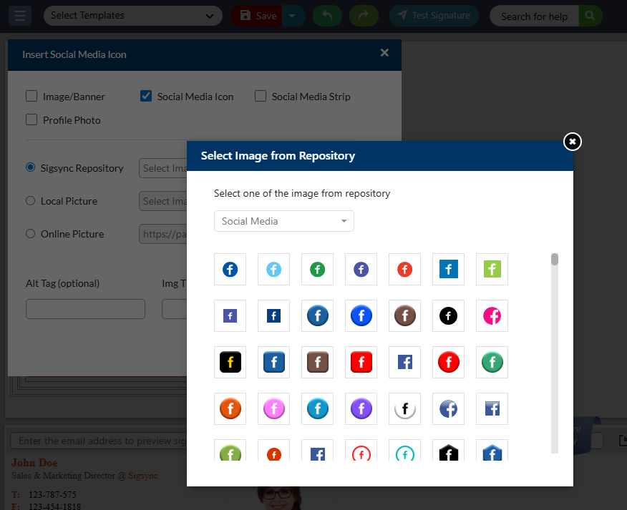The image size is (627, 510).
Task: Tick the Profile Photo checkbox
Action: (x=31, y=119)
